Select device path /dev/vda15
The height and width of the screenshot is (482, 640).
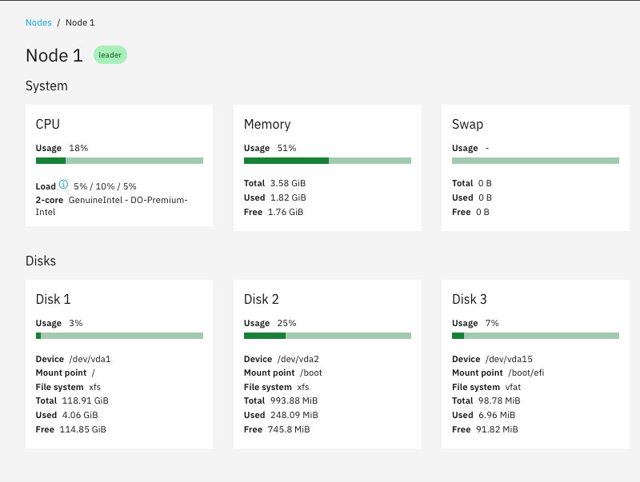click(x=509, y=359)
